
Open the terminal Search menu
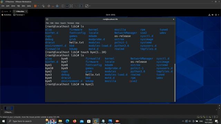[x=63, y=23]
